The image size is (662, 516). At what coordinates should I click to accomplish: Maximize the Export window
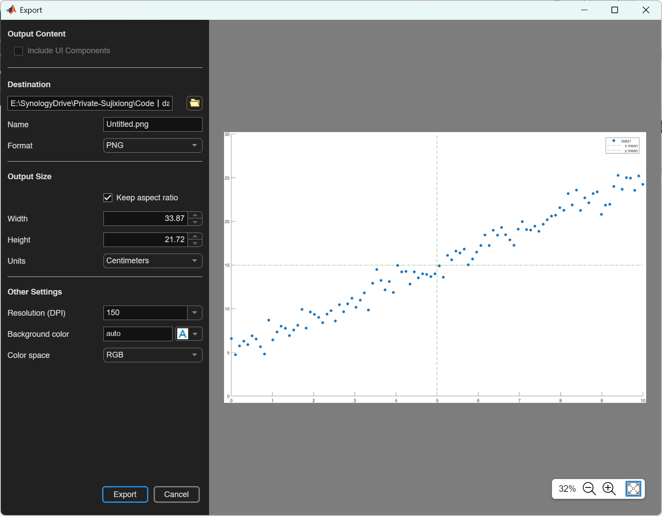pos(615,10)
